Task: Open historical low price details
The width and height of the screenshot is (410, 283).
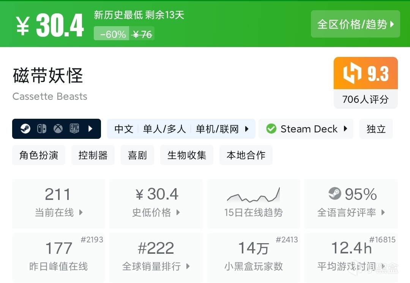Action: [x=156, y=204]
